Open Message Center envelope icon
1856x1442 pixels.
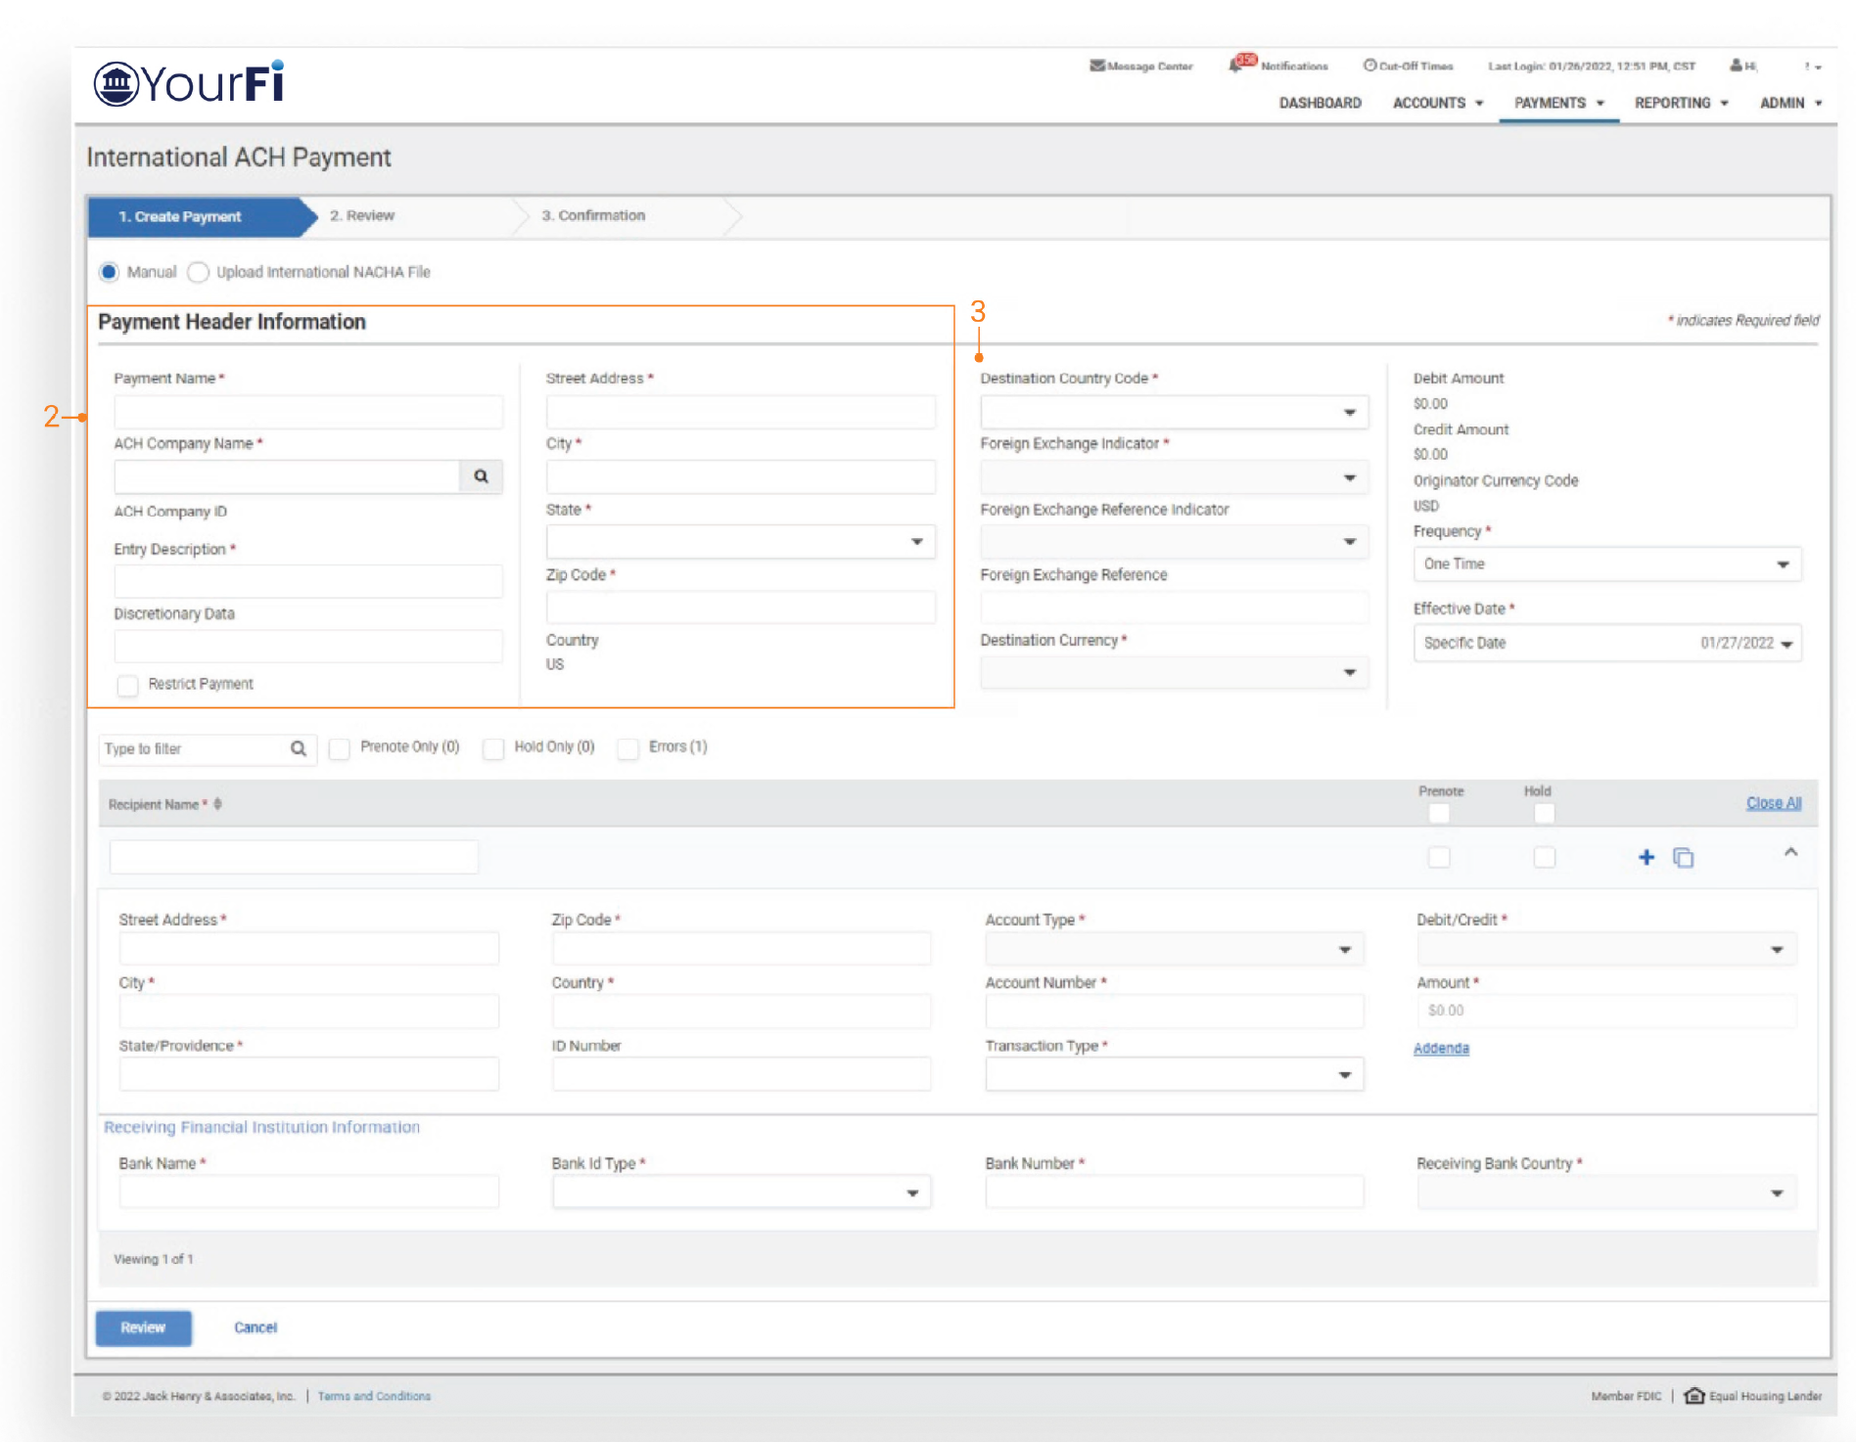click(1097, 66)
